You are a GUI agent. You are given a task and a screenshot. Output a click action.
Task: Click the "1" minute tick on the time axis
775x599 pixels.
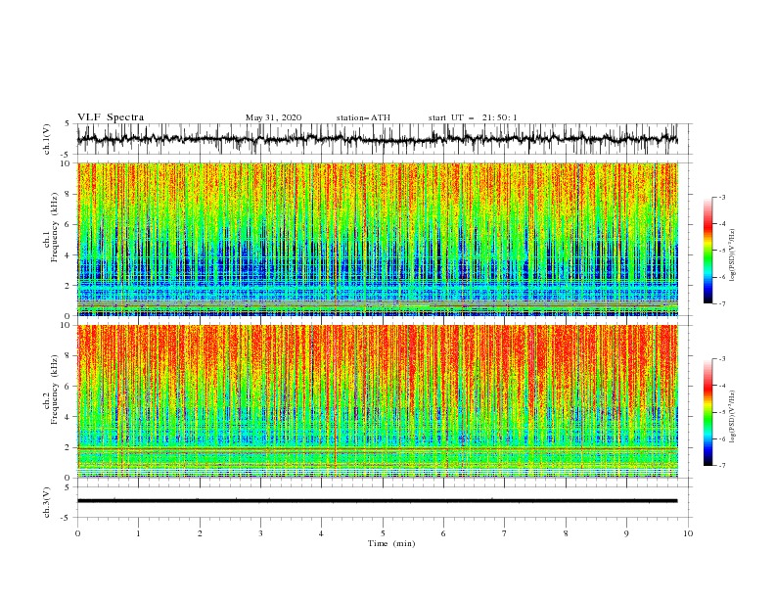coord(139,533)
